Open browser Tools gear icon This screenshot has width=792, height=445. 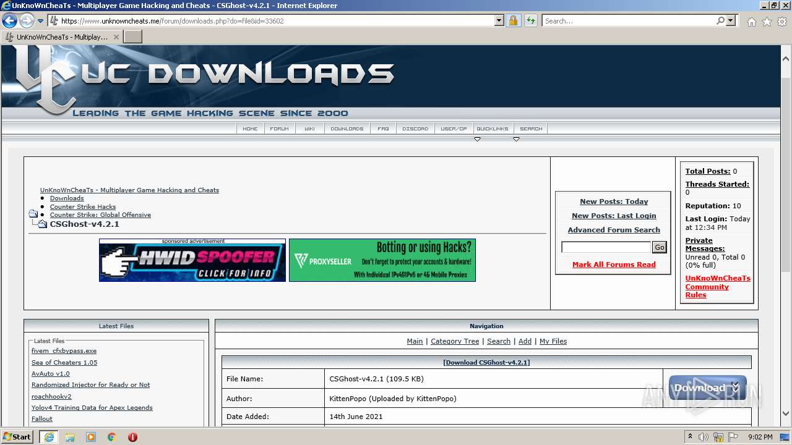click(782, 22)
